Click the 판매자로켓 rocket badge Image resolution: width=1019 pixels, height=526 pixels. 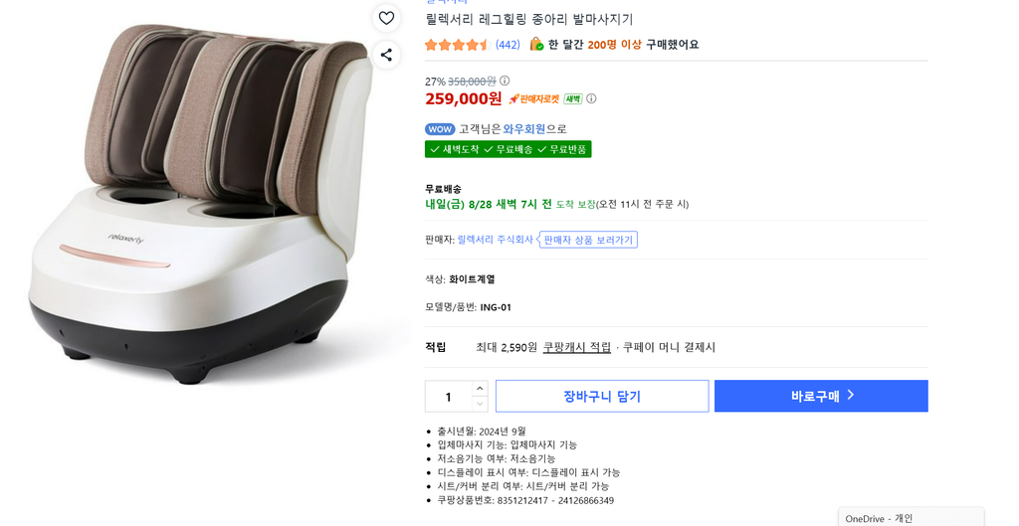[534, 98]
